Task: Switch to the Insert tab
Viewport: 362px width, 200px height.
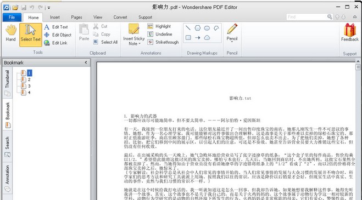Action: (x=55, y=17)
